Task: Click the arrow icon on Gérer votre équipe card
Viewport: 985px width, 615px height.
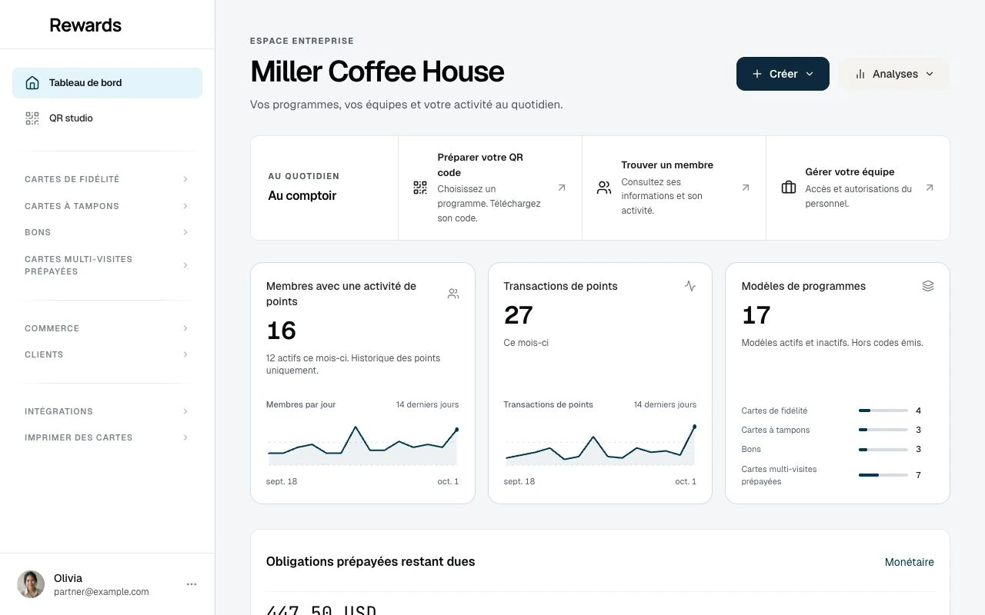Action: click(930, 188)
